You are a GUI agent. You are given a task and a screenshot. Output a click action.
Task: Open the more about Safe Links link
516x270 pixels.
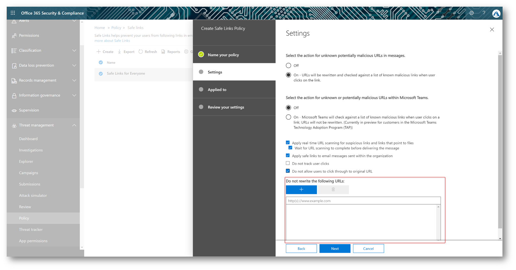pyautogui.click(x=112, y=41)
